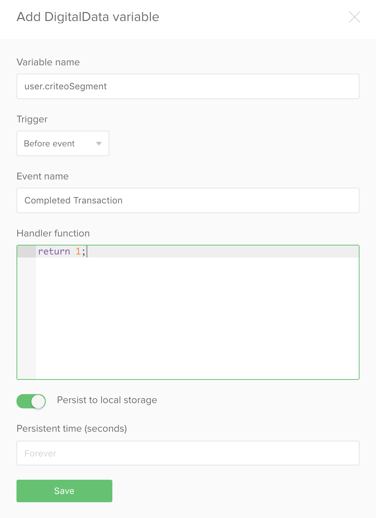Save the DigitalData variable
This screenshot has width=376, height=518.
click(x=64, y=491)
